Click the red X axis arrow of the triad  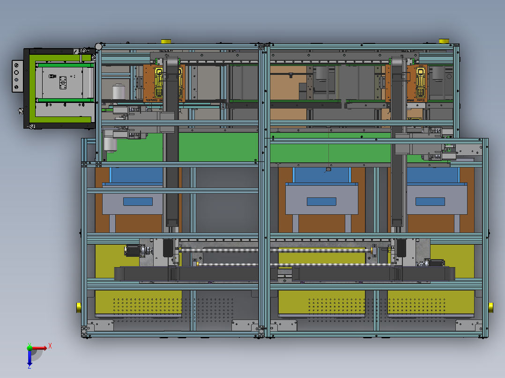(39, 348)
